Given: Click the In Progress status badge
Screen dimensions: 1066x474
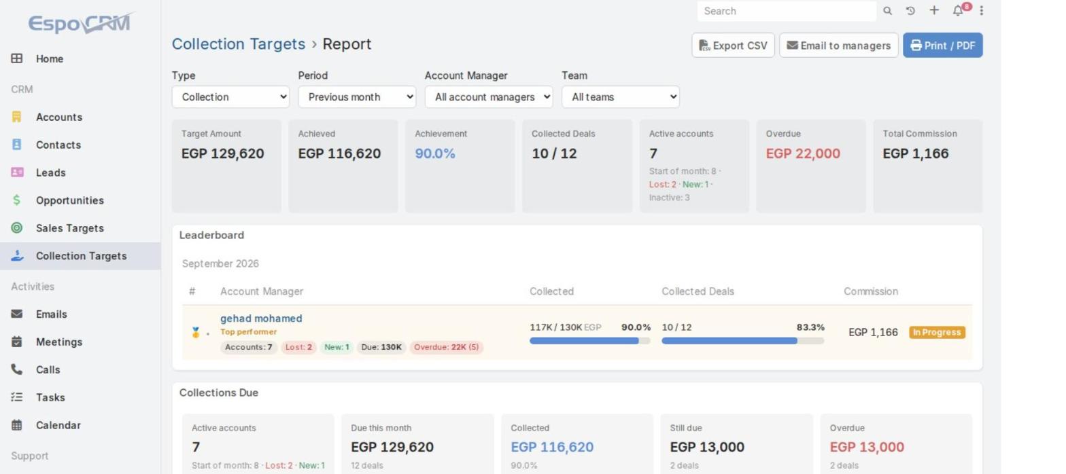Looking at the screenshot, I should (x=937, y=333).
